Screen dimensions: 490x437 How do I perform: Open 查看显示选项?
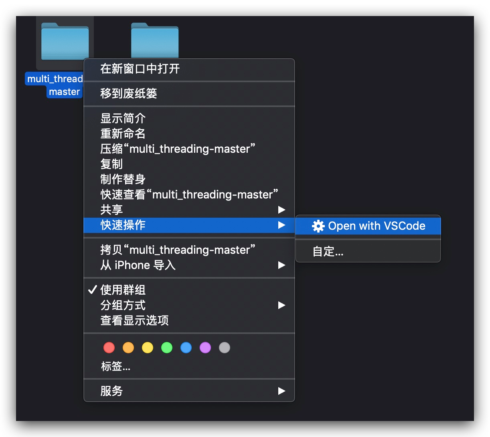coord(134,320)
